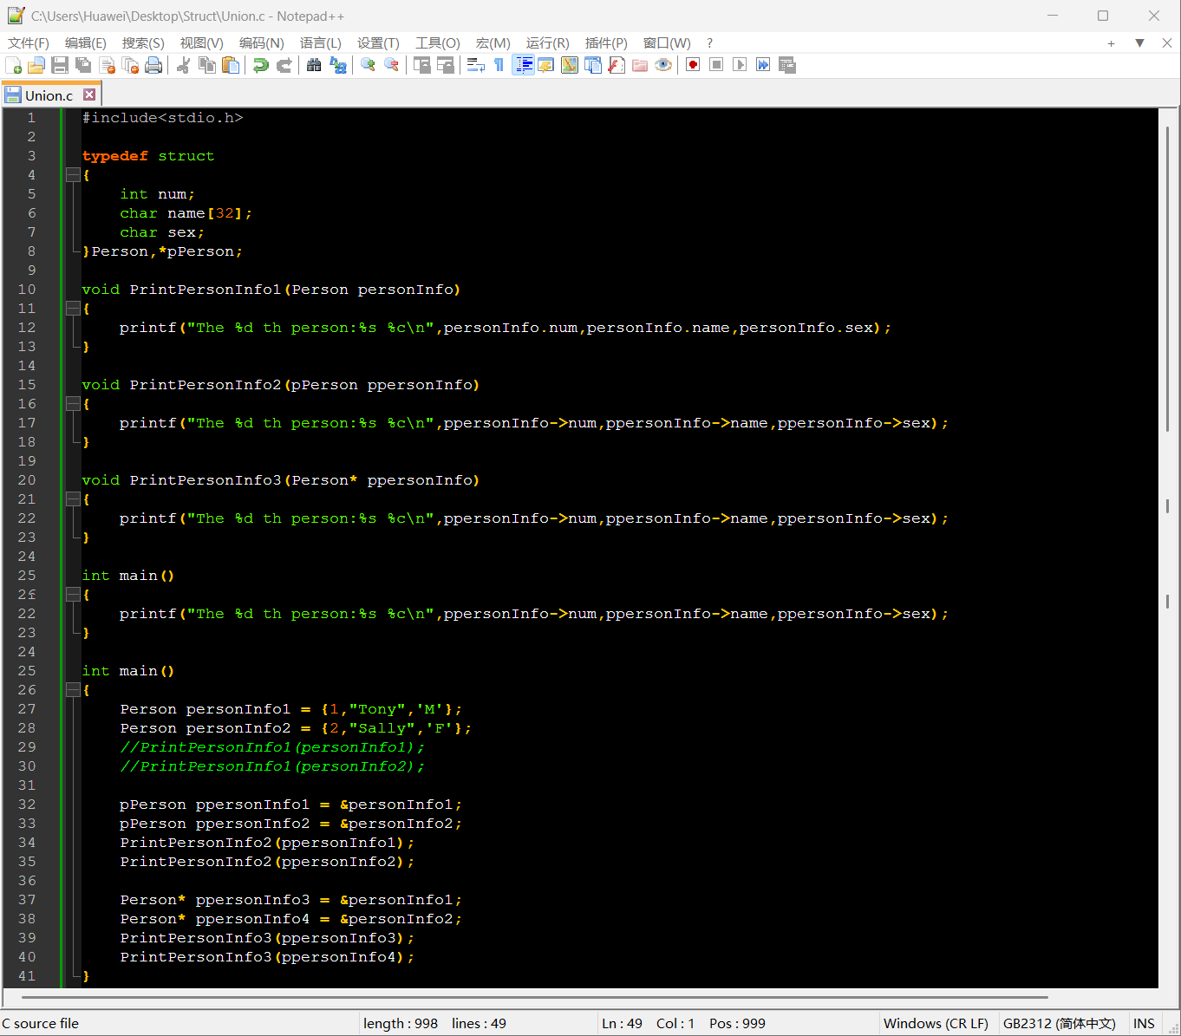Save the current recorded macro
Screen dimensions: 1181x1036
[787, 65]
